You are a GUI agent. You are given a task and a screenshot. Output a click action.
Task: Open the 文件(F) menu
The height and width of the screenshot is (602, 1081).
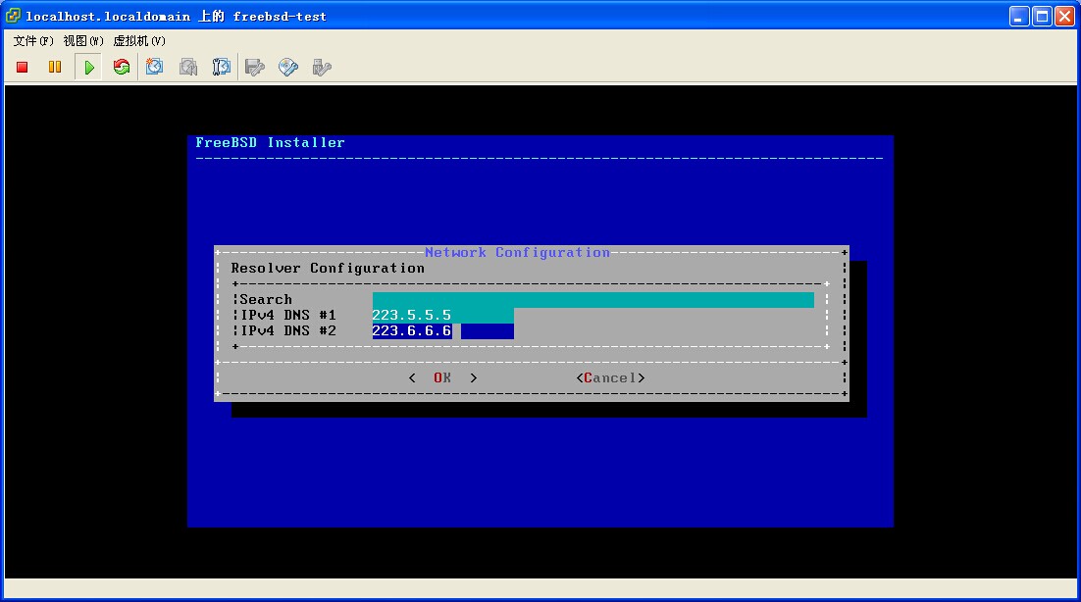point(33,41)
